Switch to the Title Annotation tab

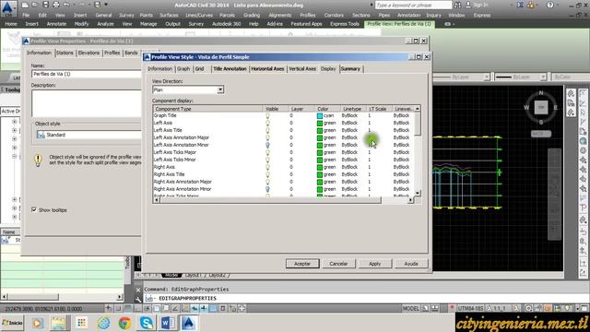tap(230, 69)
